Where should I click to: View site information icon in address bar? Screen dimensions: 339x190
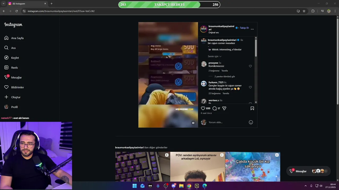point(24,11)
